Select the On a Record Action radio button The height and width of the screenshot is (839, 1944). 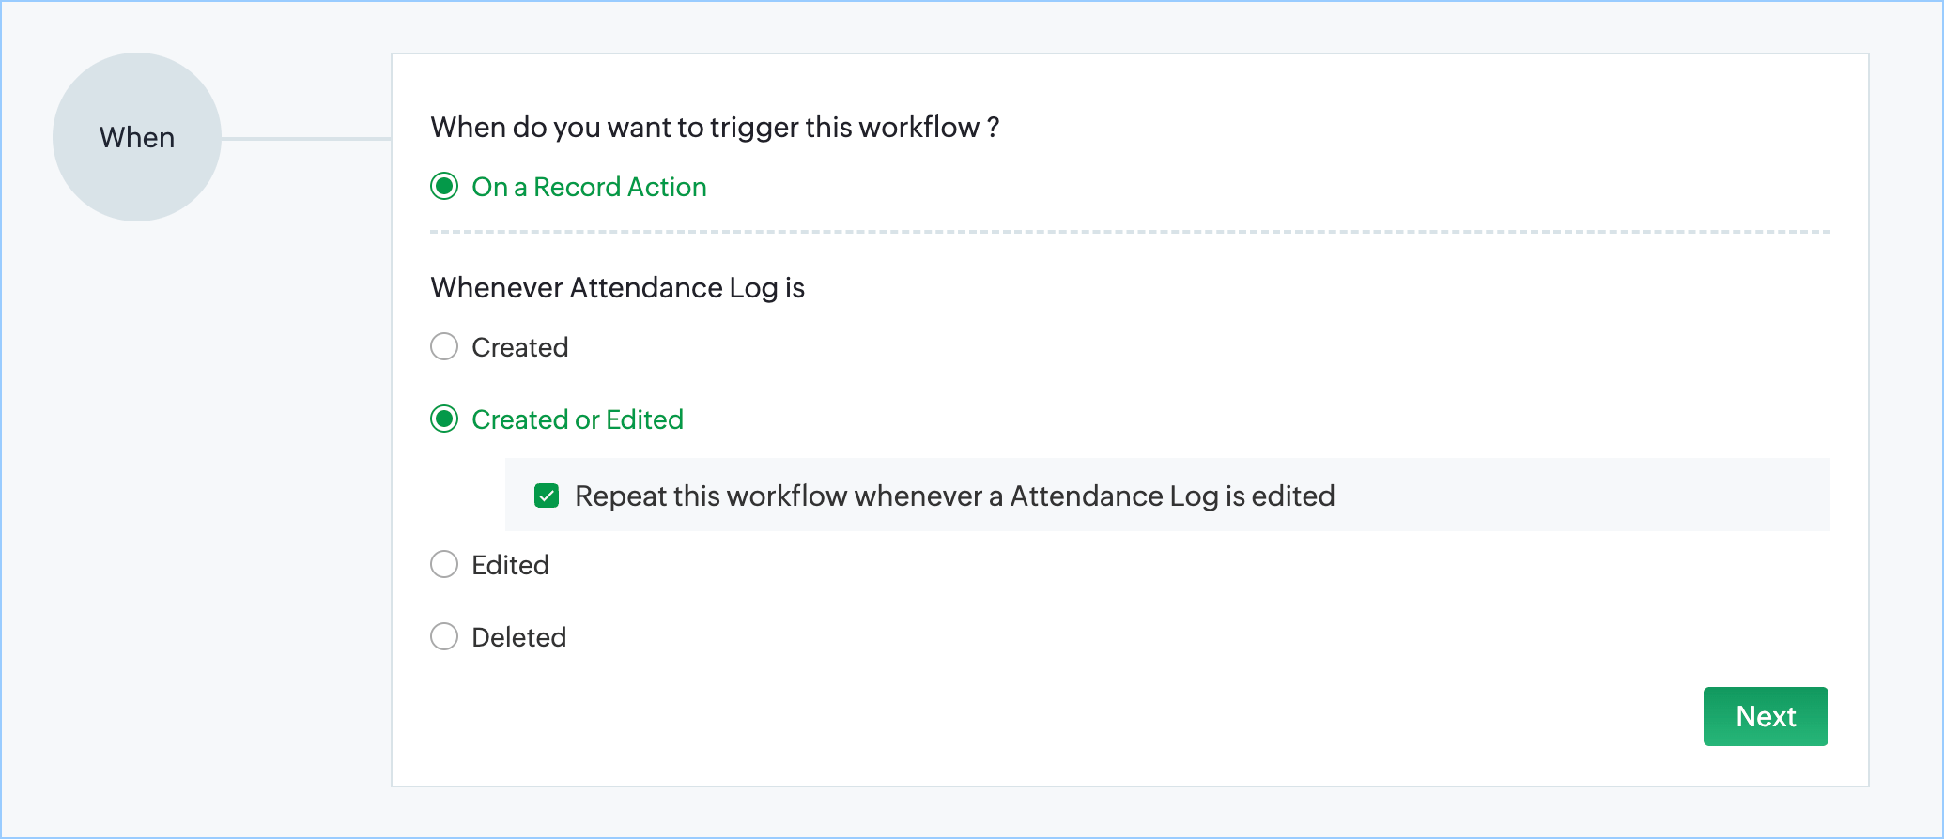pos(444,187)
